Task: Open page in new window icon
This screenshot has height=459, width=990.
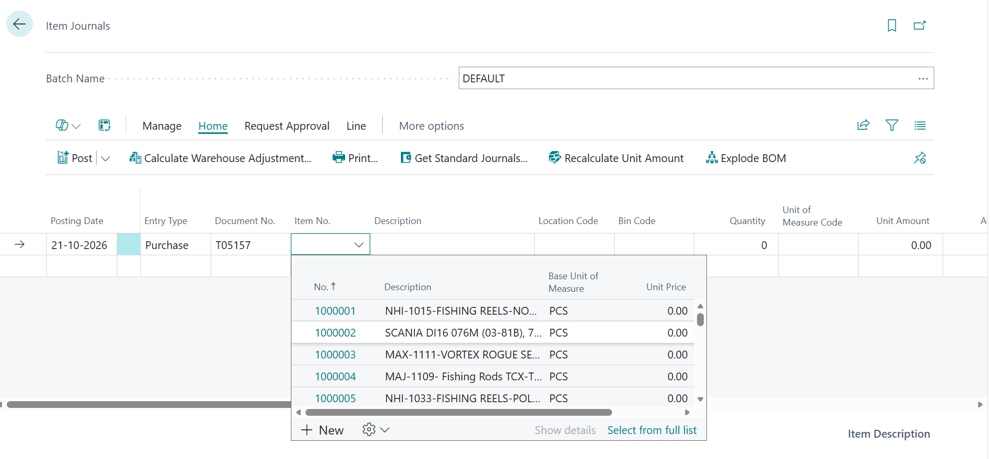Action: coord(920,26)
